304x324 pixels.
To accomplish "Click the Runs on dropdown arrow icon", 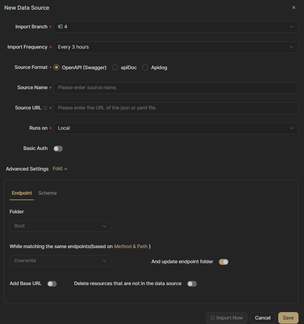I will pyautogui.click(x=291, y=128).
